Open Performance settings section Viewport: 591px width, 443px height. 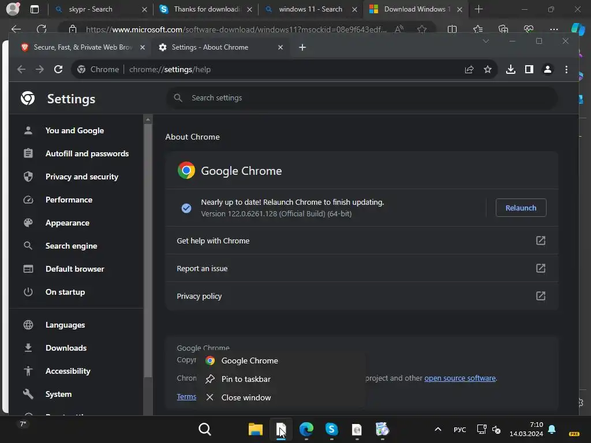[x=69, y=199]
